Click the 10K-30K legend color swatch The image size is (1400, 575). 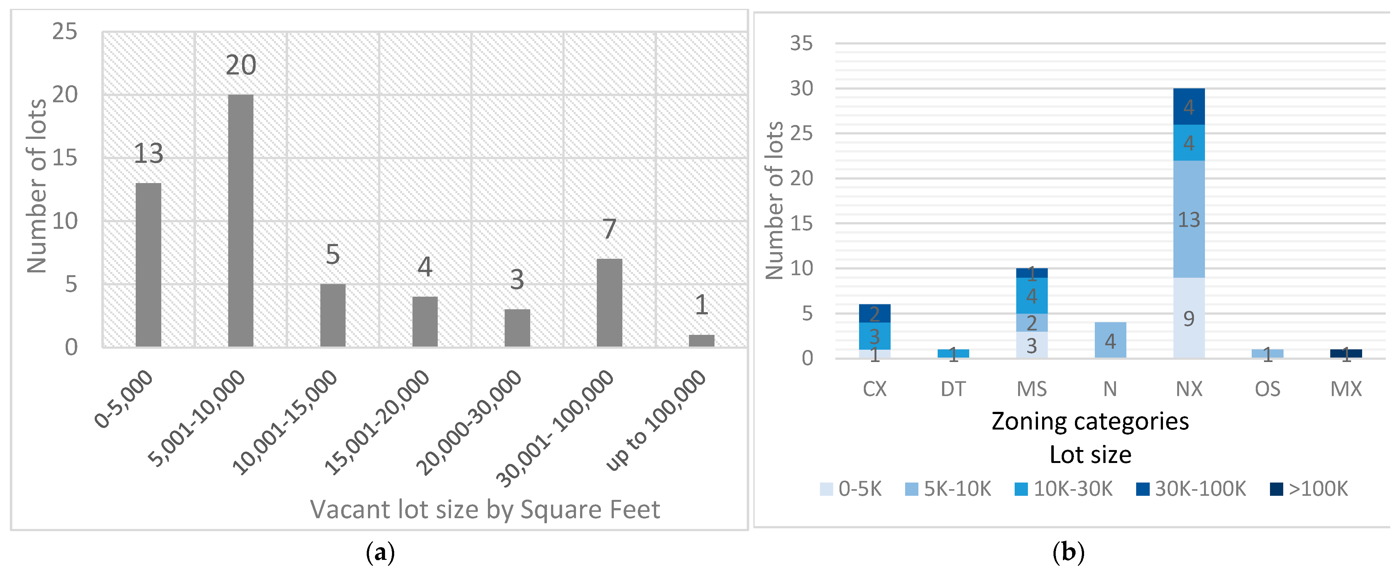pyautogui.click(x=1021, y=489)
